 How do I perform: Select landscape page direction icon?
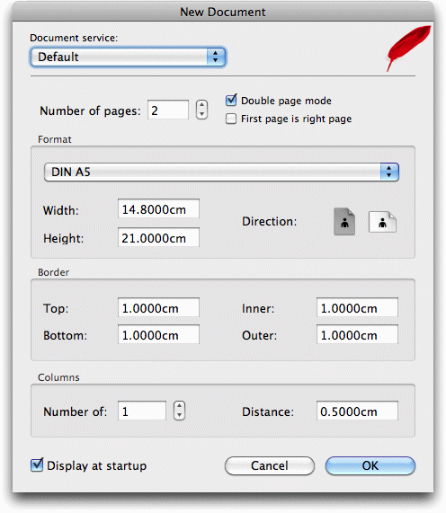point(382,222)
